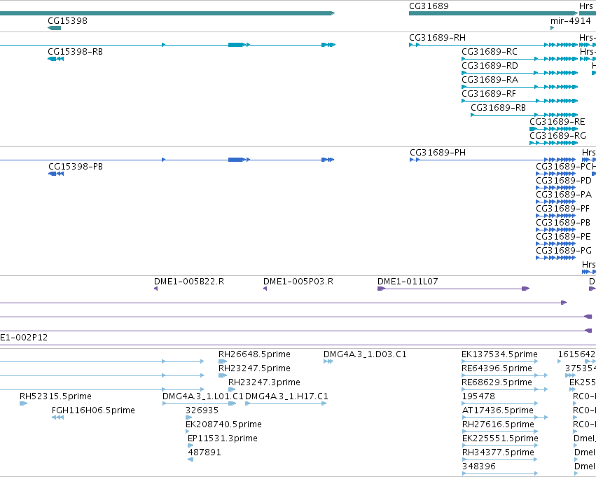Click the RH23247.3prime EST label
The height and width of the screenshot is (477, 596).
click(x=264, y=382)
